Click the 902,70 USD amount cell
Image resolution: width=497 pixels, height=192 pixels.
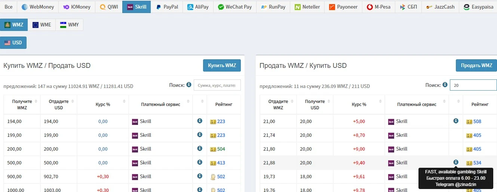59,177
